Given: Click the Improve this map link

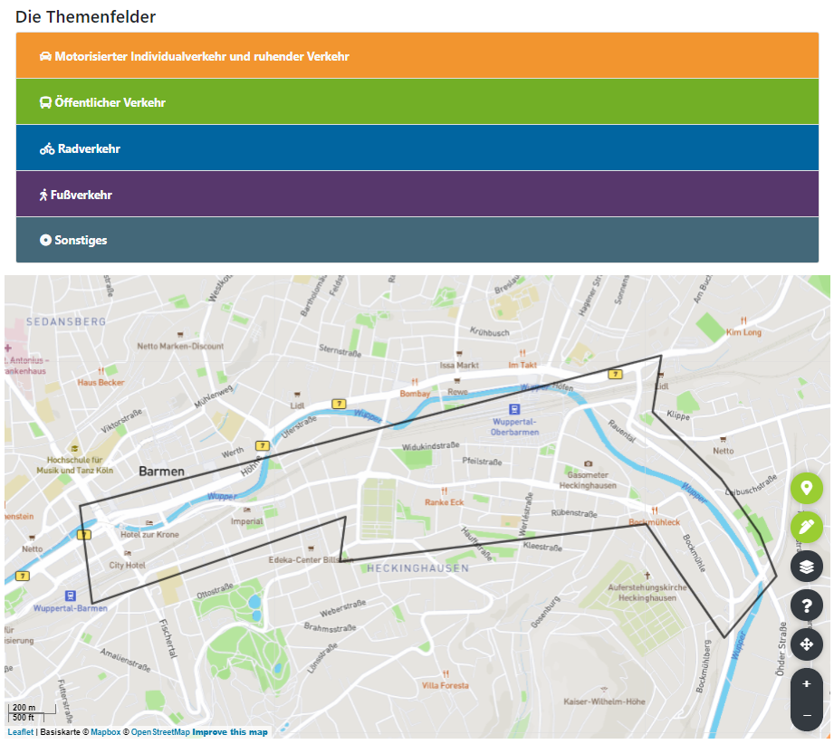Looking at the screenshot, I should click(230, 732).
